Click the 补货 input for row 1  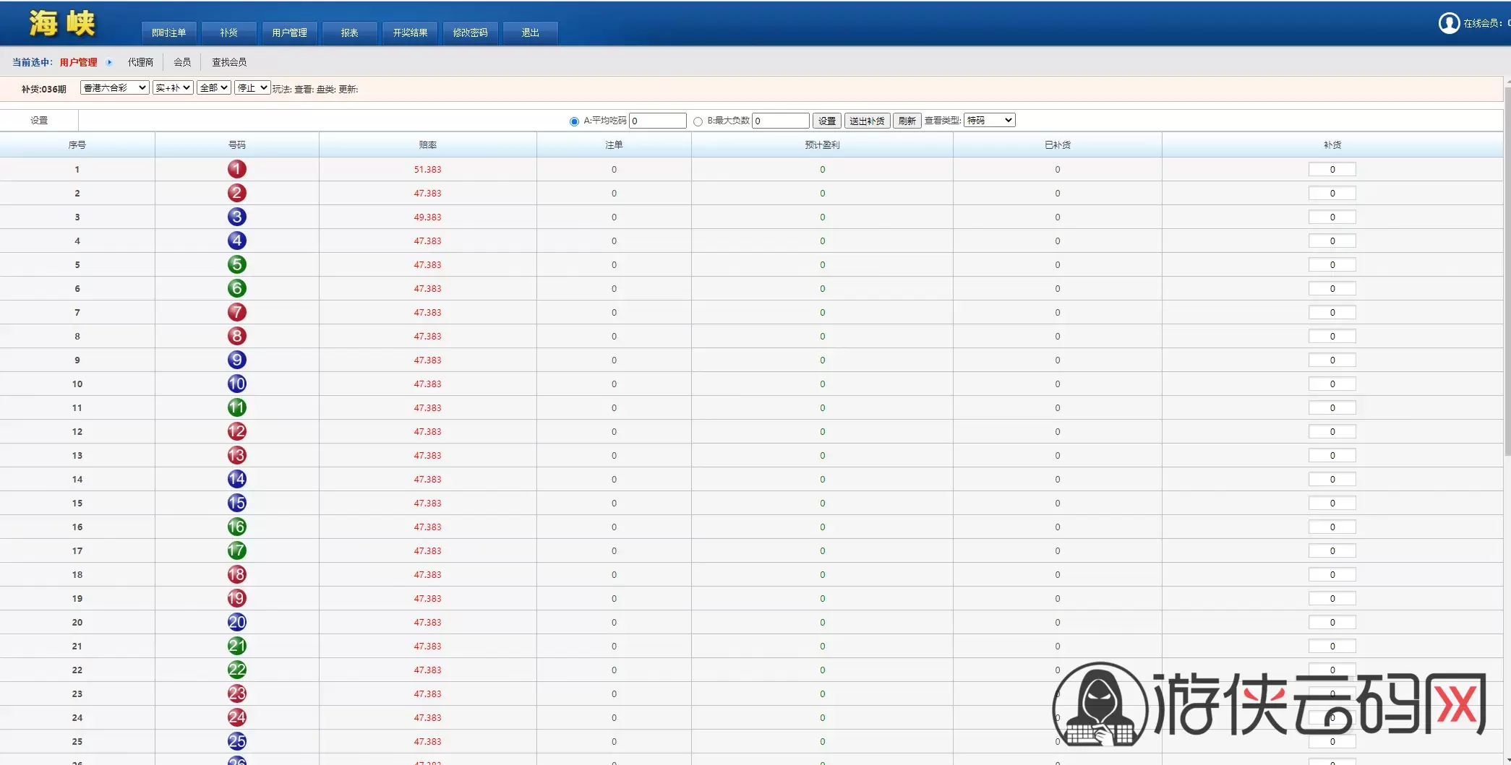pos(1332,169)
